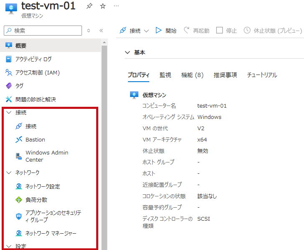304x250 pixels.
Task: Click the diagnose wrench icon
Action: point(9,99)
